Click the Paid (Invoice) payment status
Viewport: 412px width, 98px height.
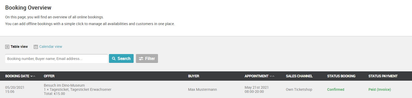point(380,89)
